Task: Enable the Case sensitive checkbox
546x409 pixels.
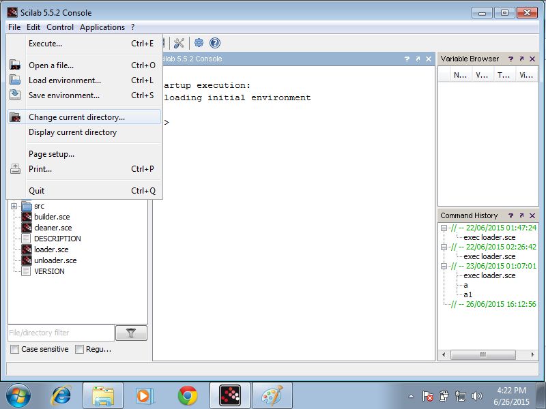Action: tap(13, 349)
